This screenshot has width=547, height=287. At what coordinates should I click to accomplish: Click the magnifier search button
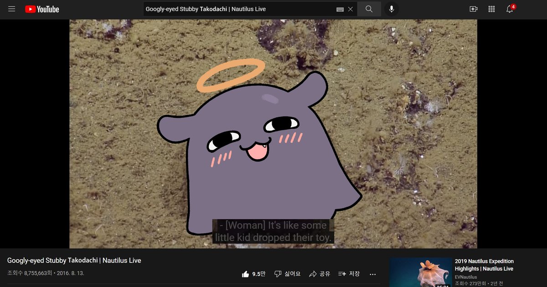coord(369,9)
